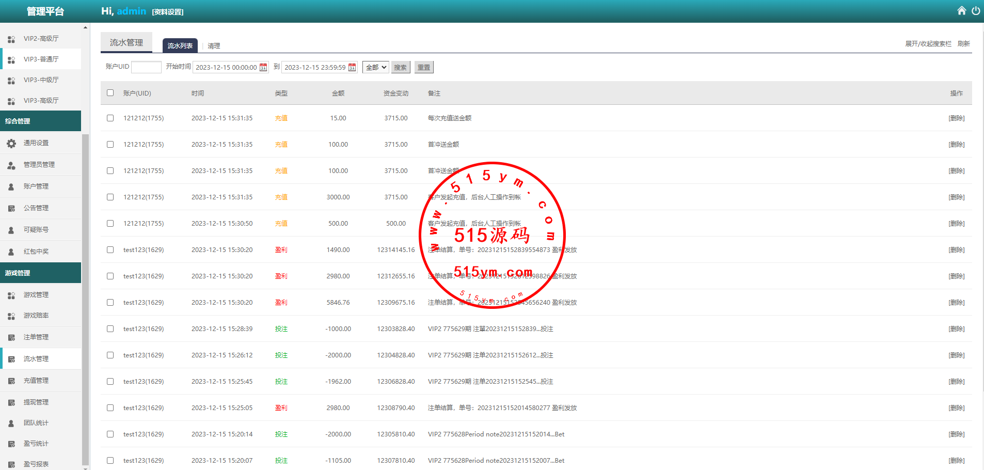Open 提现管理 in the sidebar menu

click(x=36, y=402)
